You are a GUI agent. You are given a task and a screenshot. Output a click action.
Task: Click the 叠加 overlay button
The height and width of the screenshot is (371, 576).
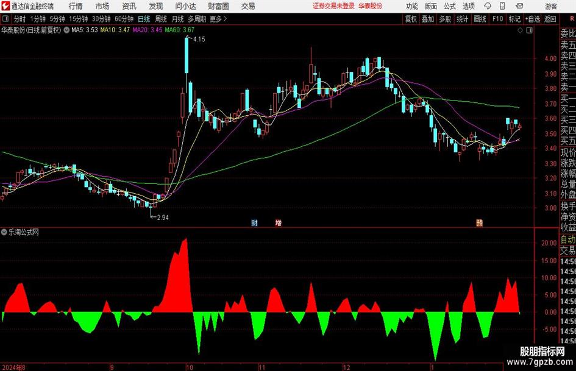(x=428, y=19)
